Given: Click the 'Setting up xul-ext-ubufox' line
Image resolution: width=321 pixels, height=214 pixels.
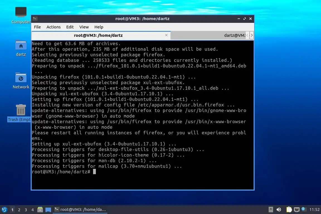Looking at the screenshot, I should coord(104,144).
